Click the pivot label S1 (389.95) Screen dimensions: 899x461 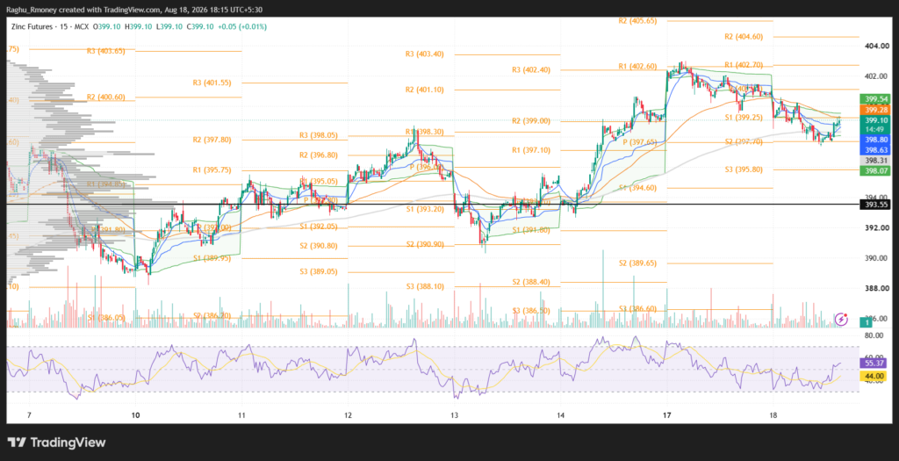point(212,258)
